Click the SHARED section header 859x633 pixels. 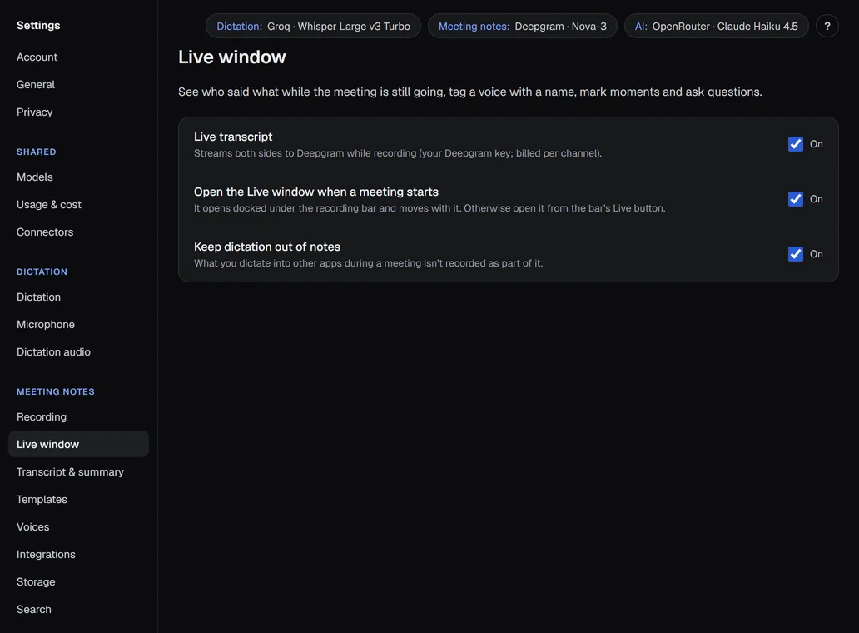(x=36, y=152)
